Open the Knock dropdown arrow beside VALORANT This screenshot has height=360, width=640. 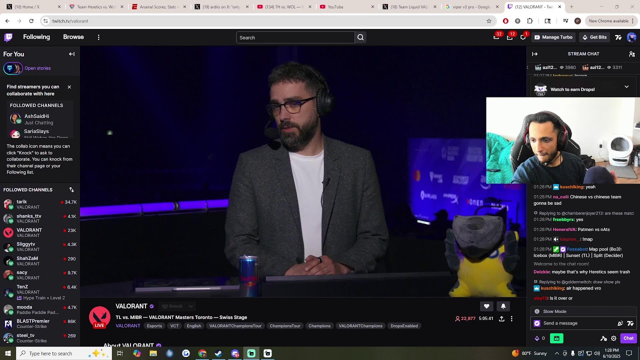point(190,306)
